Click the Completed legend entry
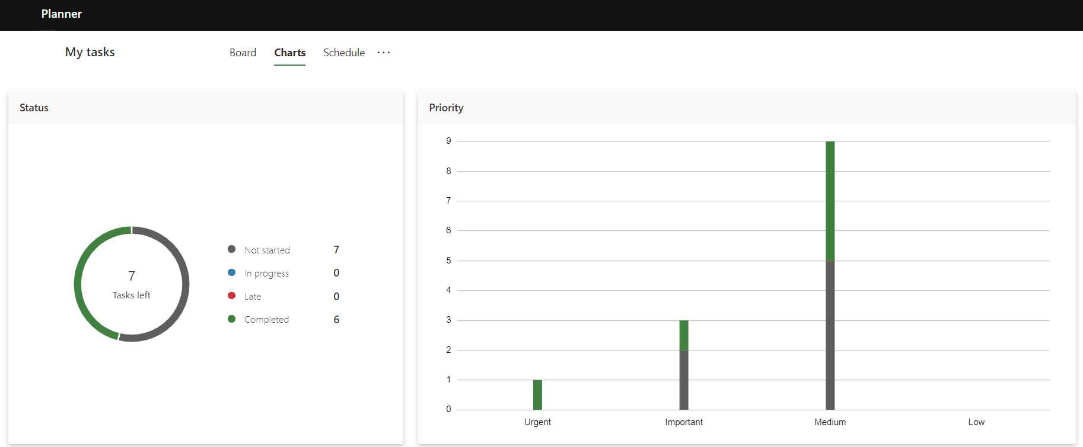The image size is (1083, 447). pos(266,319)
